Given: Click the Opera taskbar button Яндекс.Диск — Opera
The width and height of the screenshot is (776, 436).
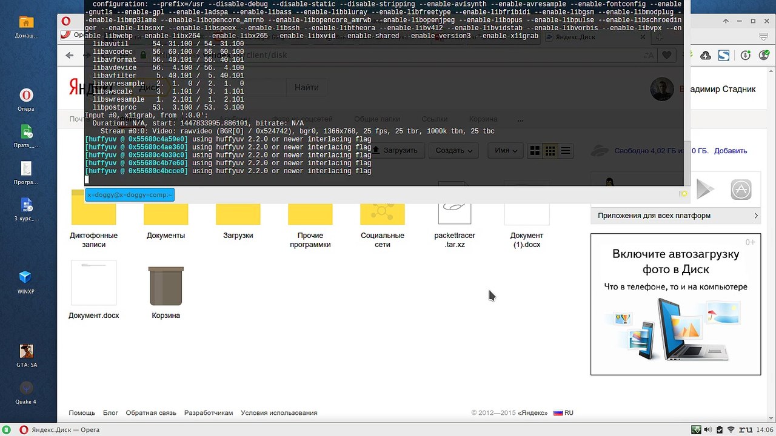Looking at the screenshot, I should coord(59,430).
